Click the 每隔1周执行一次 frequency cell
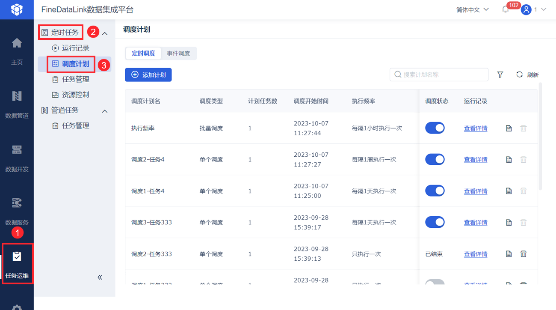This screenshot has height=310, width=556. click(x=374, y=159)
